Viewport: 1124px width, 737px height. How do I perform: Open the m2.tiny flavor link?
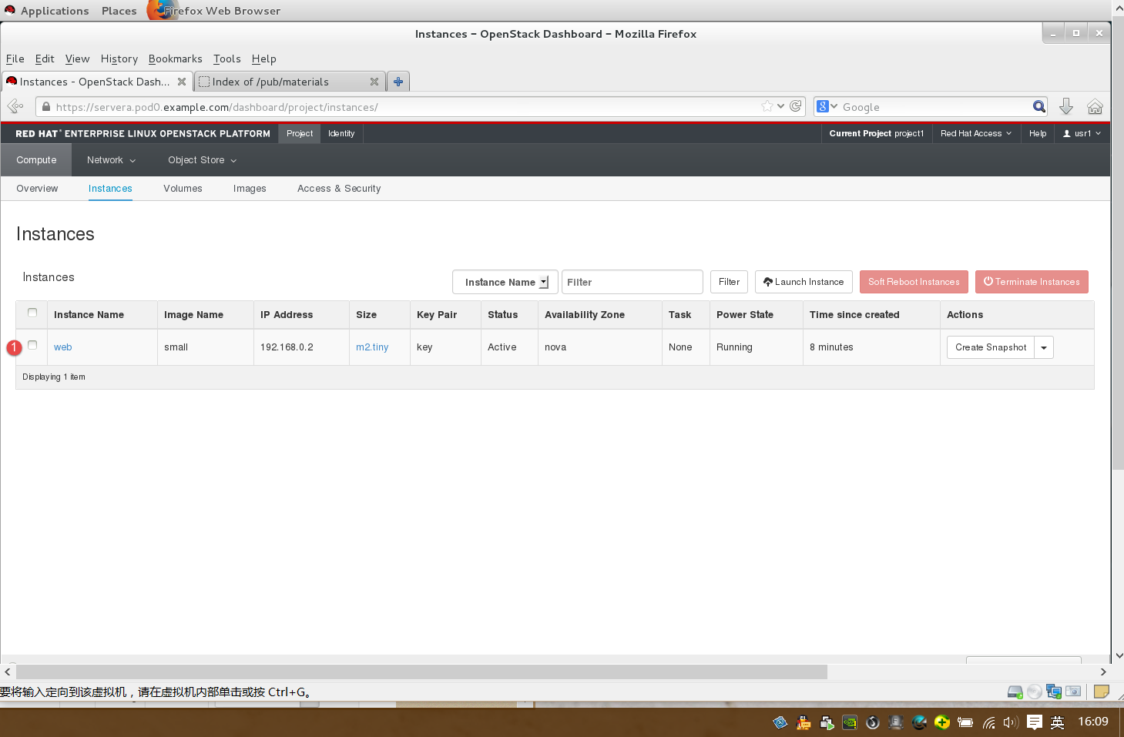[372, 347]
